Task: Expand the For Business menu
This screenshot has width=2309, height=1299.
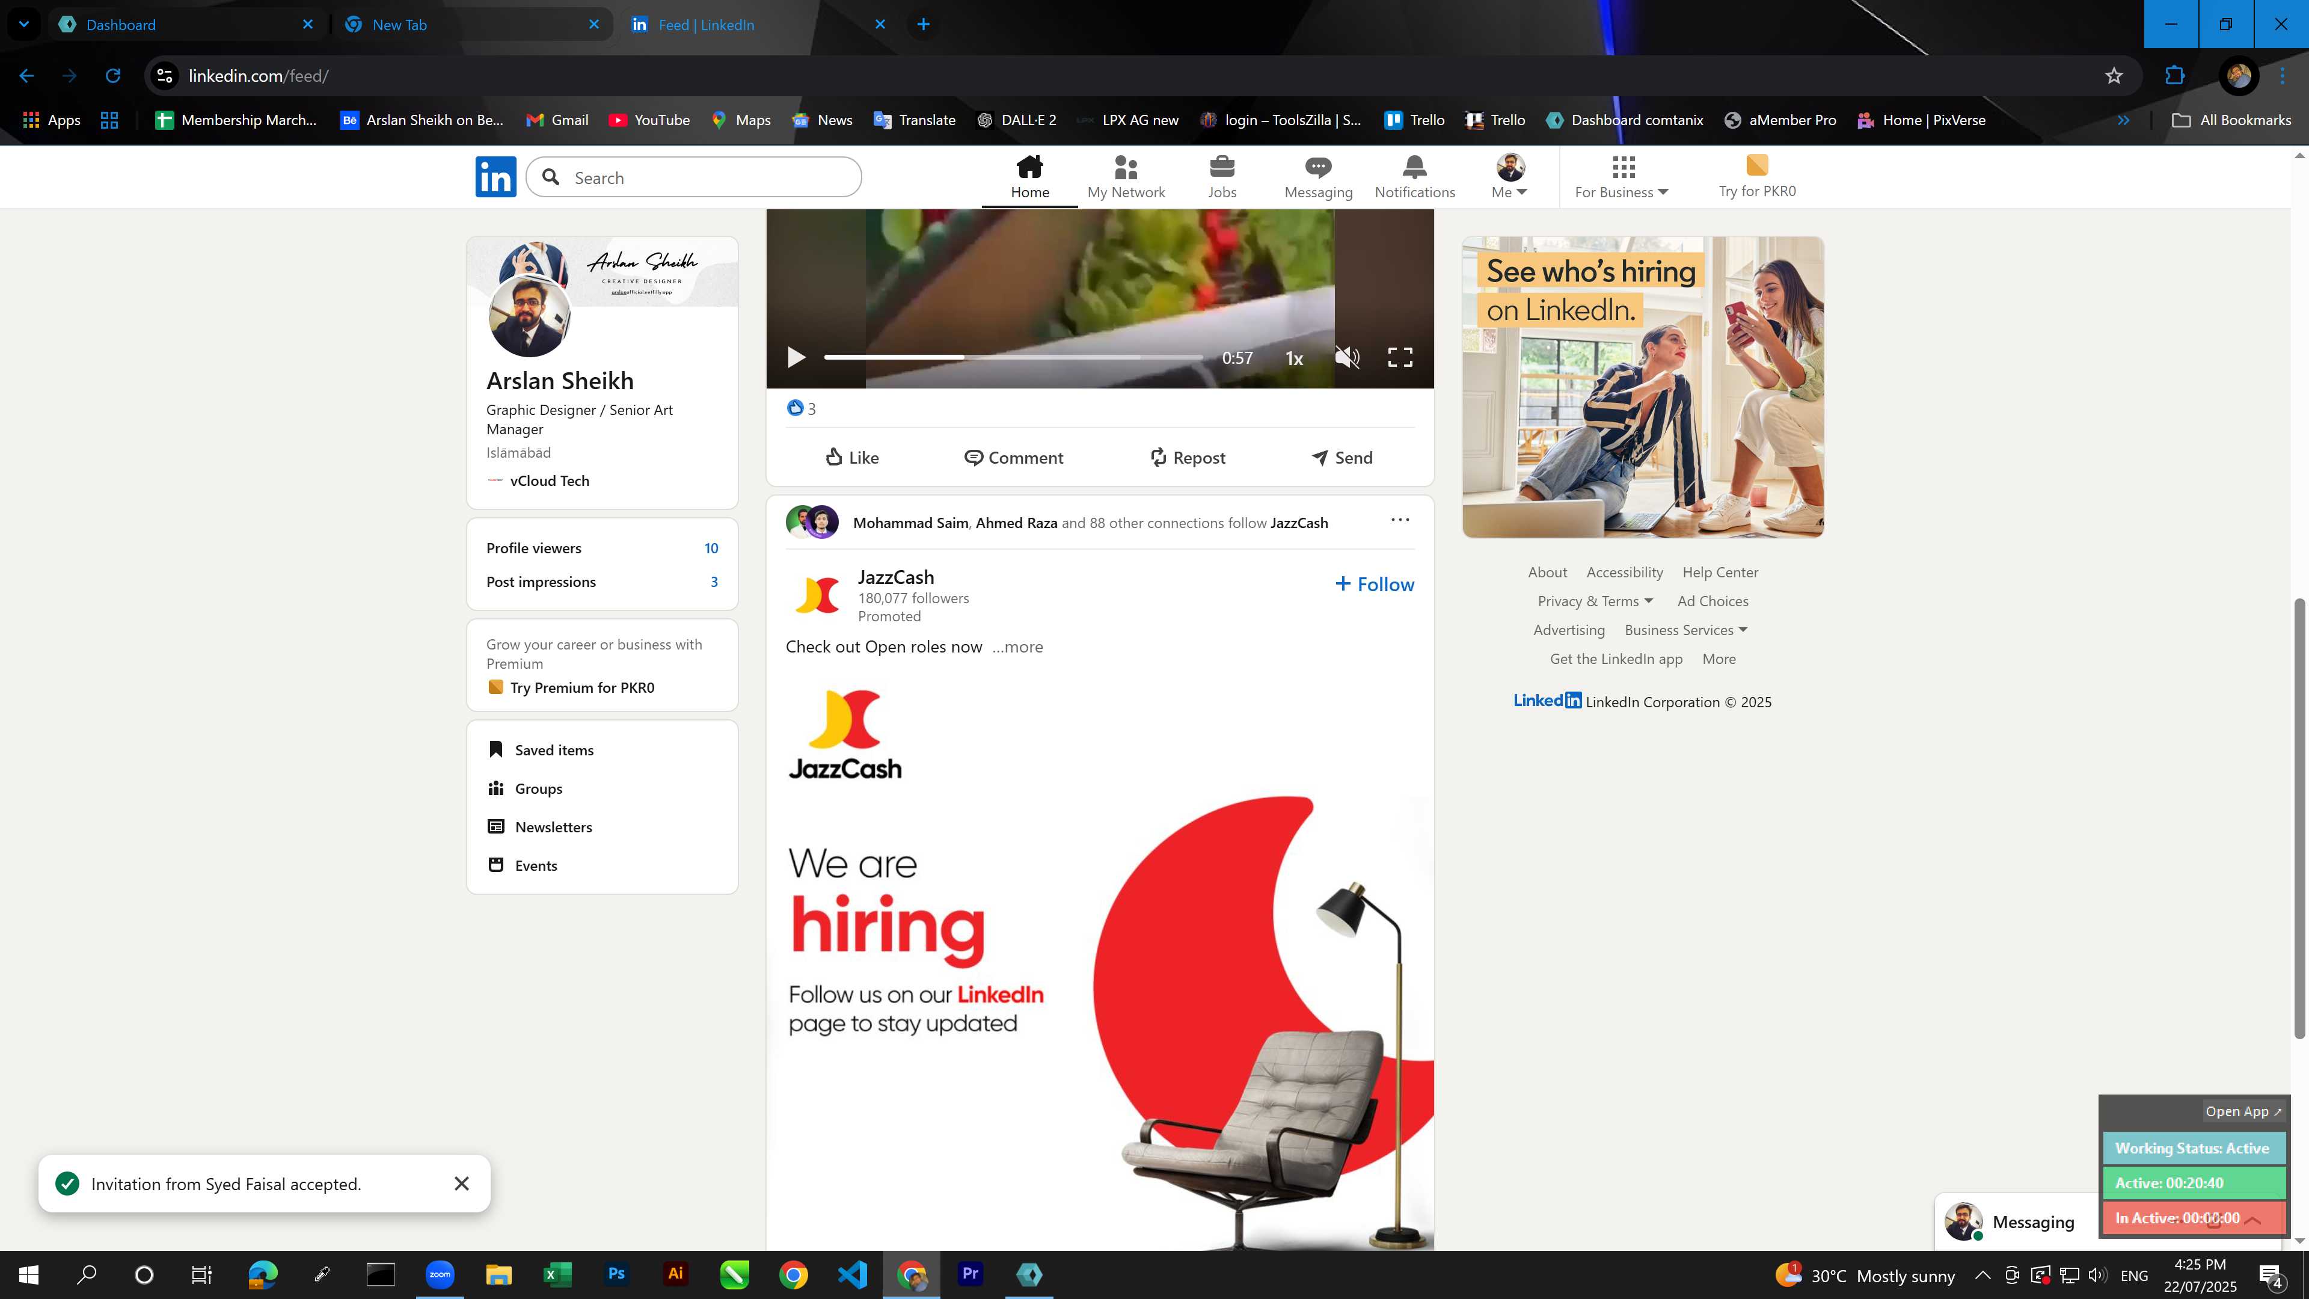Action: (x=1622, y=177)
